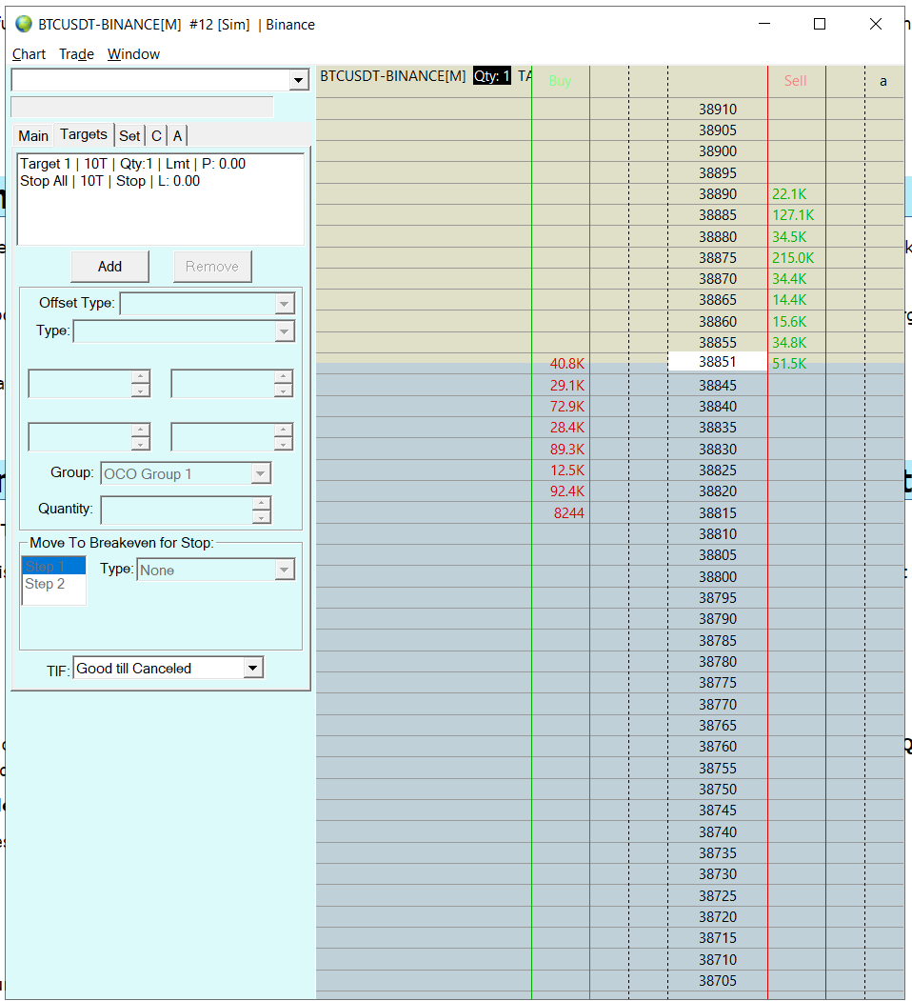Click the 34.8K ask size
This screenshot has height=1001, width=912.
coord(789,342)
